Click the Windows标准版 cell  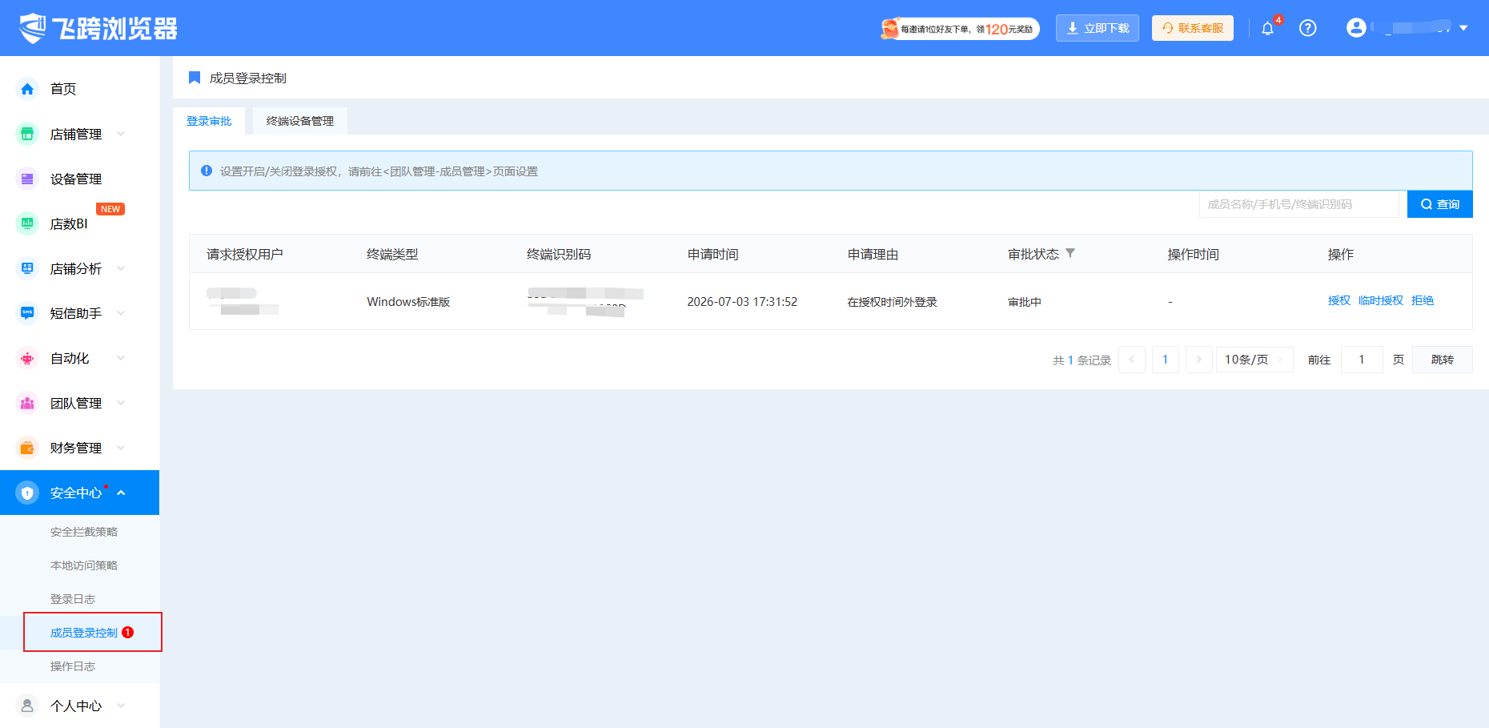pos(408,302)
